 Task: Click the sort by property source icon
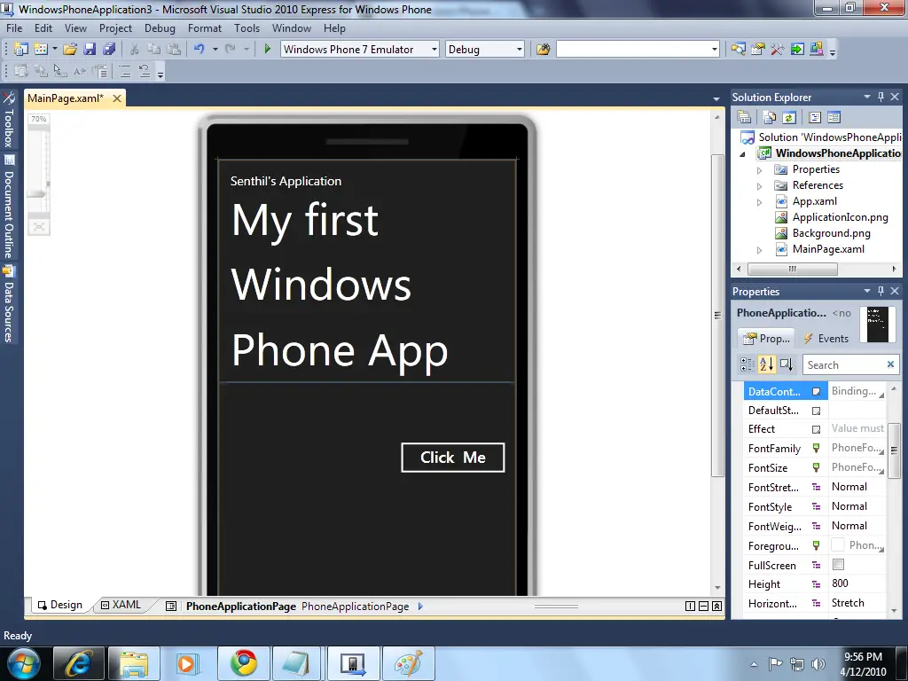pyautogui.click(x=786, y=364)
